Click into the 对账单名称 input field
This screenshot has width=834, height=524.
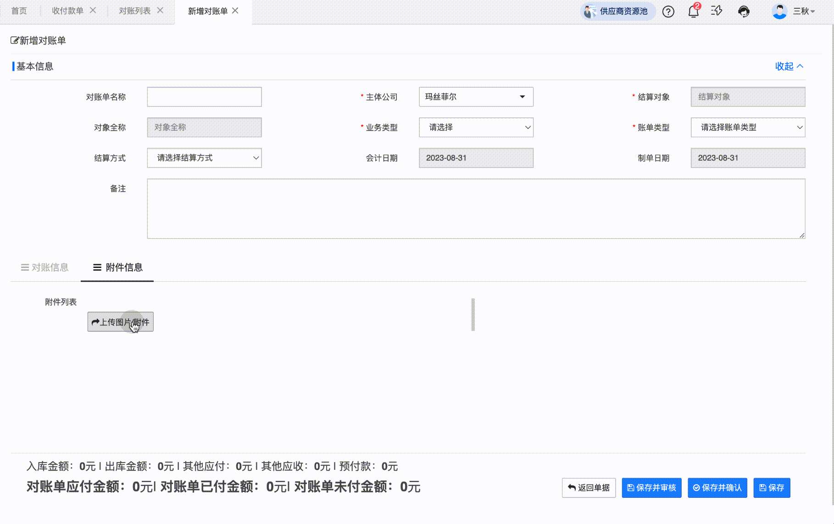tap(204, 97)
